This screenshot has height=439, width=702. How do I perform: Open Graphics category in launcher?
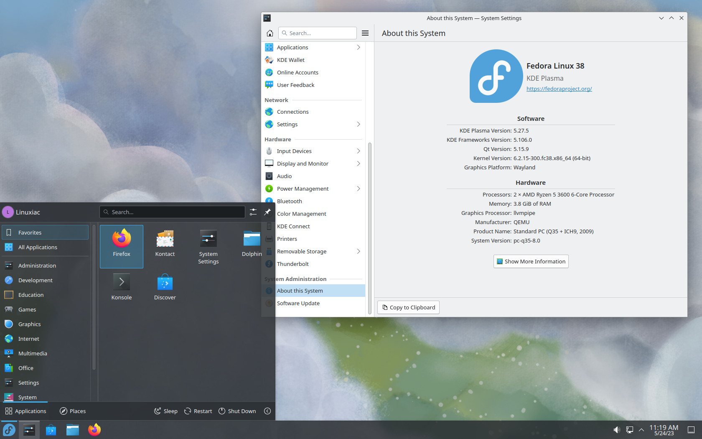pyautogui.click(x=45, y=324)
